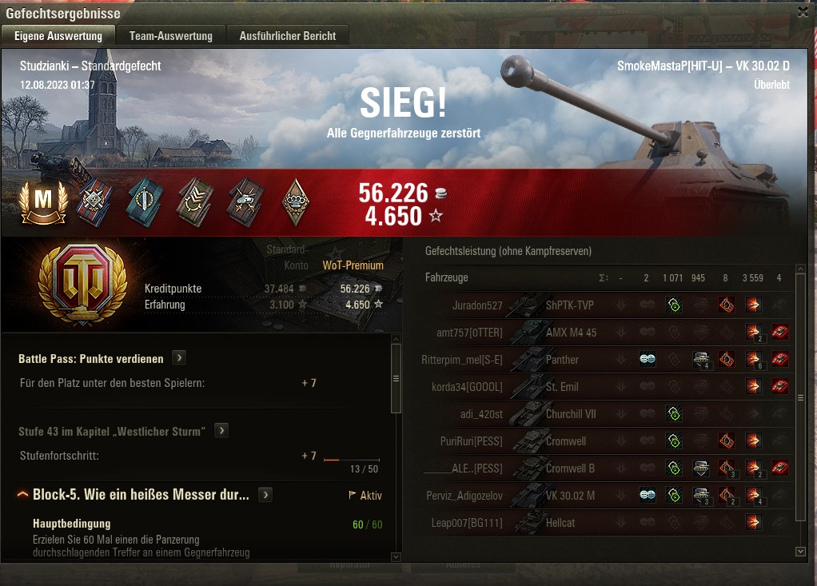Select the Eigene Auswertung tab
Viewport: 817px width, 586px height.
tap(58, 36)
